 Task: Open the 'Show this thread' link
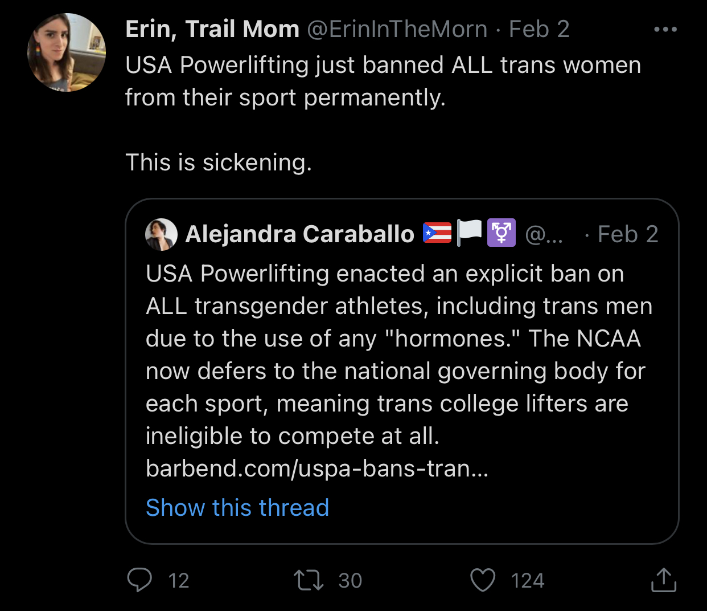click(x=237, y=507)
